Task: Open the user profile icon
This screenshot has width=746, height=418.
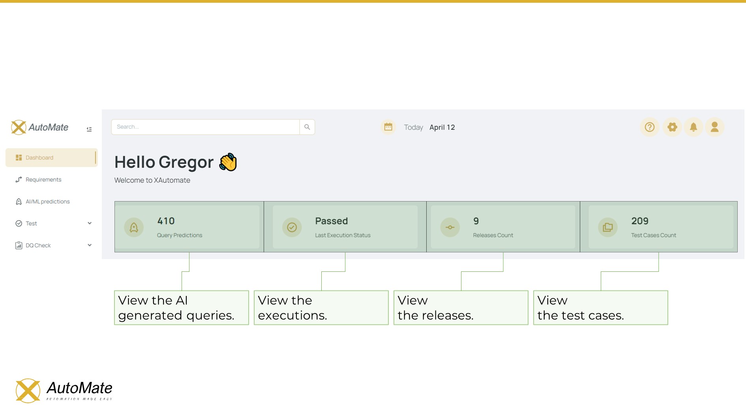Action: click(714, 127)
